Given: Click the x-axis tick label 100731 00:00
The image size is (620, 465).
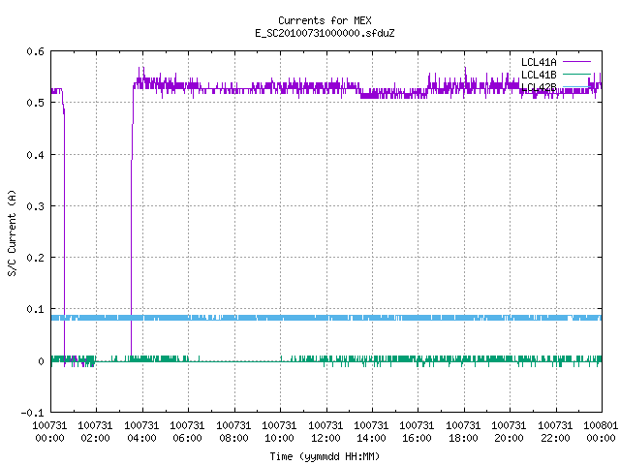Looking at the screenshot, I should (49, 432).
